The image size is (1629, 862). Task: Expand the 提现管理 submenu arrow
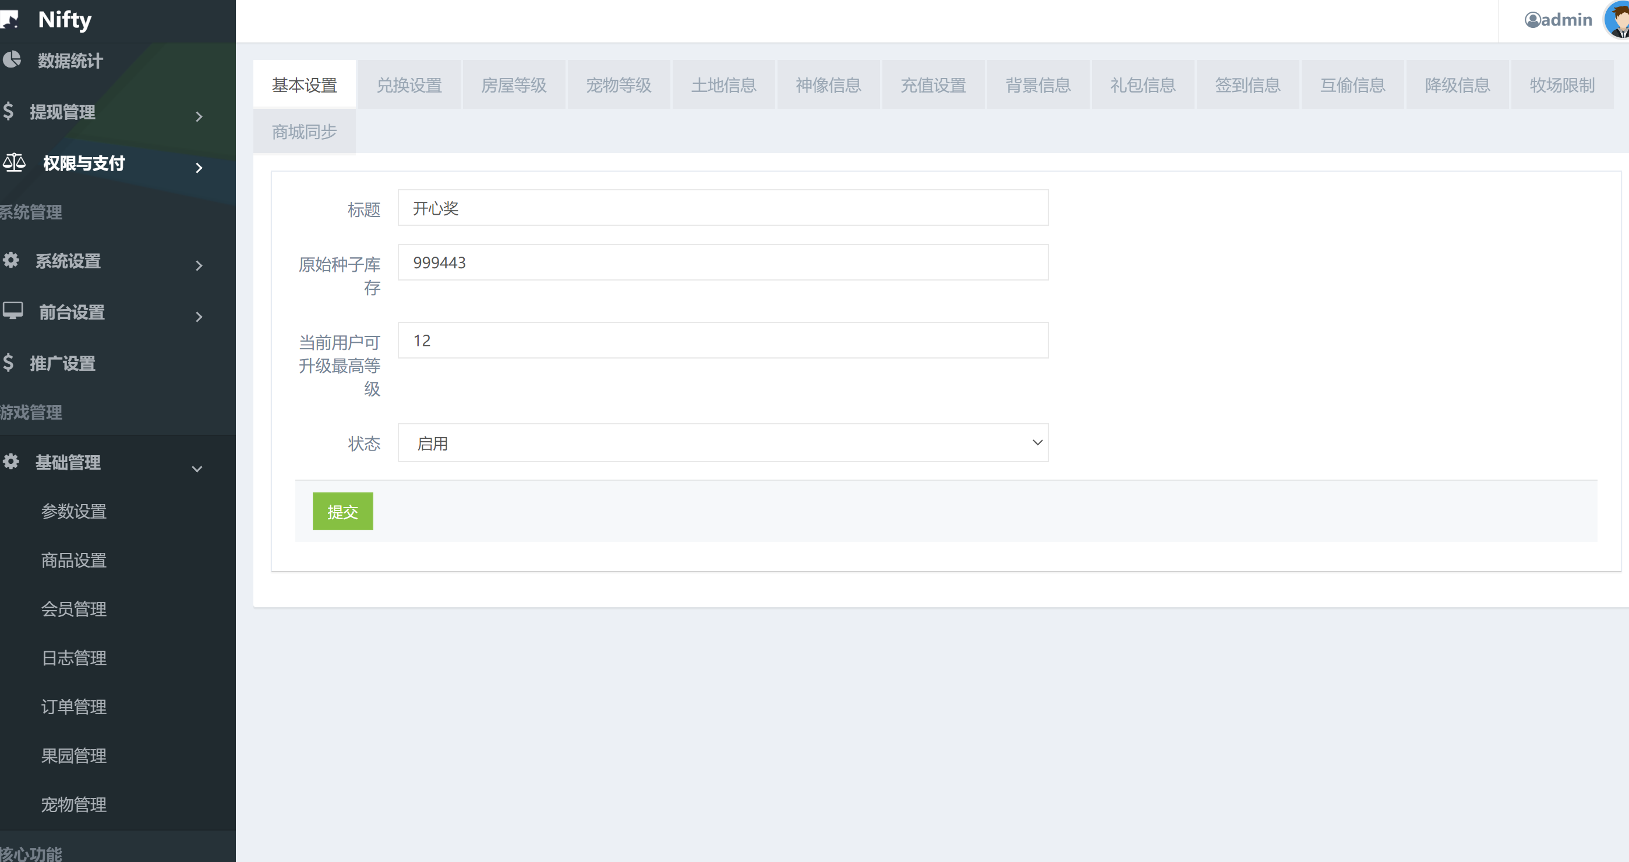click(199, 116)
